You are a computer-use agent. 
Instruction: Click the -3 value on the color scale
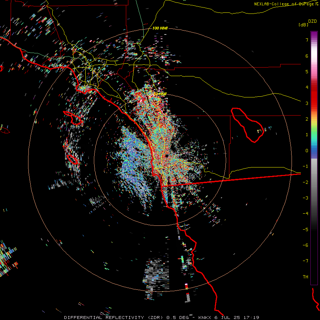(305, 198)
